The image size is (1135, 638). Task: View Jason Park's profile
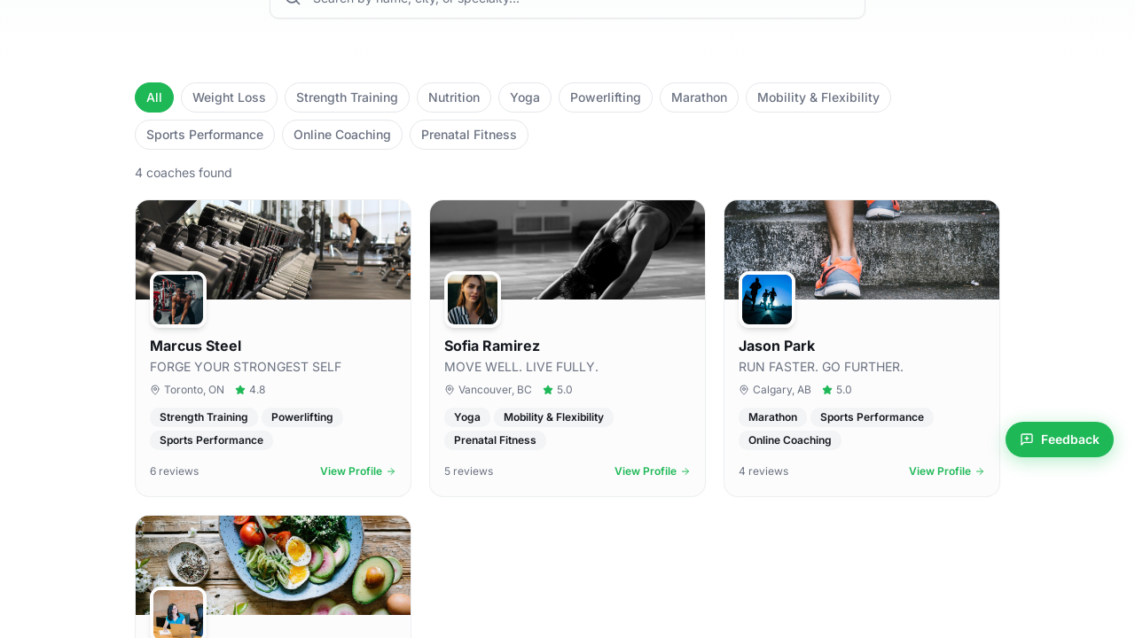(947, 471)
